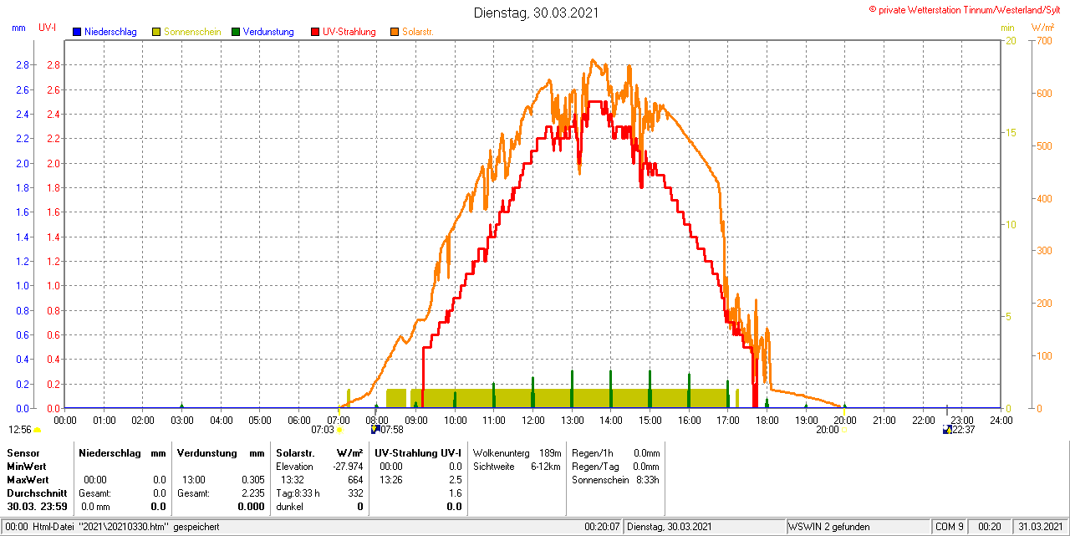The height and width of the screenshot is (536, 1070).
Task: Select the Solarstr. legend label
Action: 418,32
